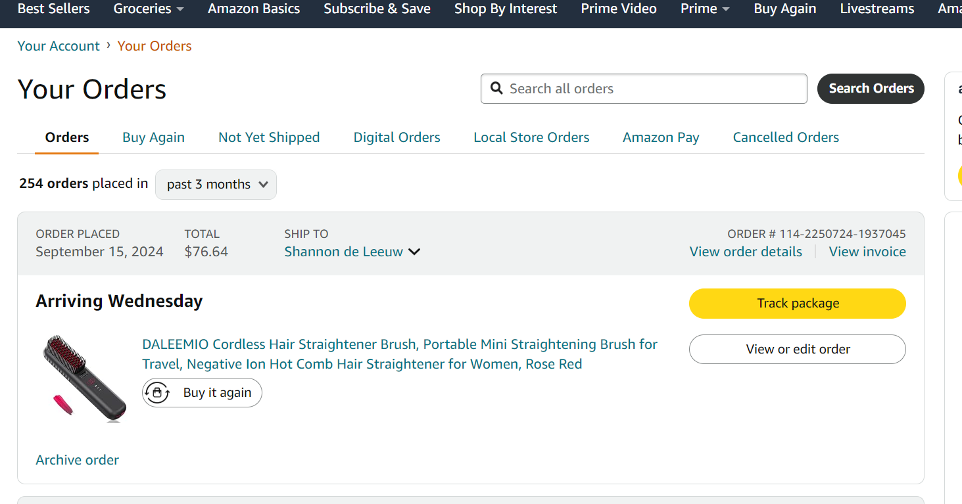This screenshot has width=962, height=504.
Task: Click the Arriving Wednesday status heading
Action: [x=119, y=301]
